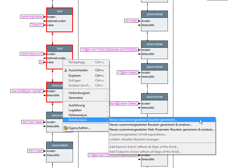Expand the Verbindung(en) submenu
Screen dimensions: 228x168
click(x=79, y=93)
